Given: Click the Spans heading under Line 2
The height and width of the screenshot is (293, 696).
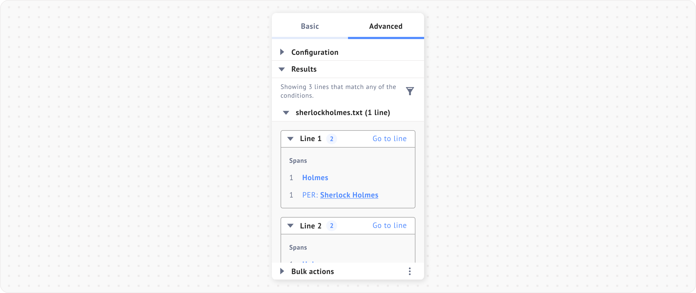Looking at the screenshot, I should pyautogui.click(x=298, y=247).
